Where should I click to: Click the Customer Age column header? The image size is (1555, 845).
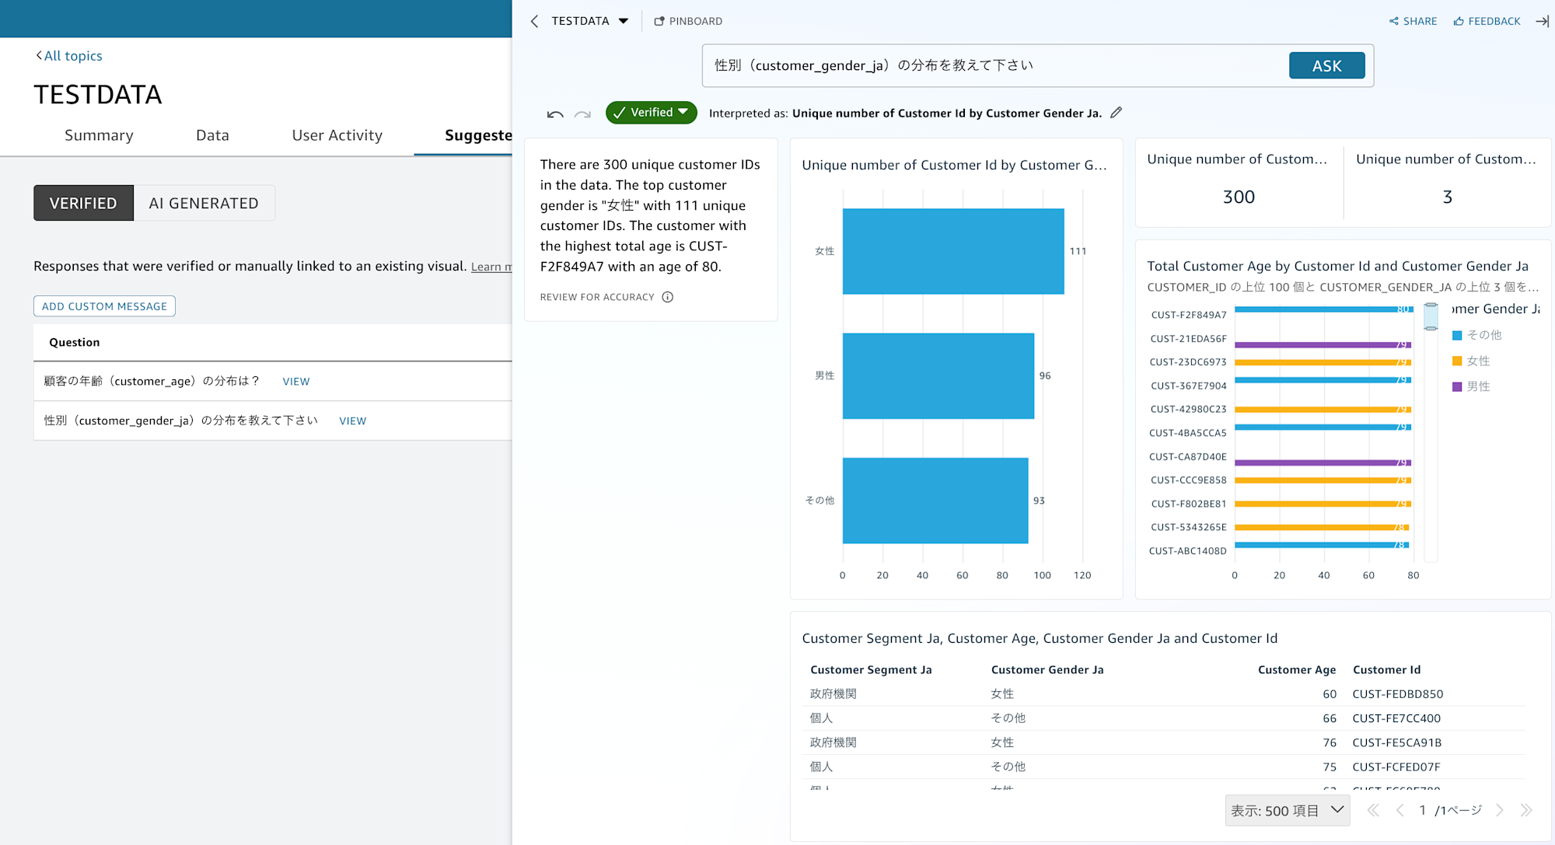tap(1297, 669)
